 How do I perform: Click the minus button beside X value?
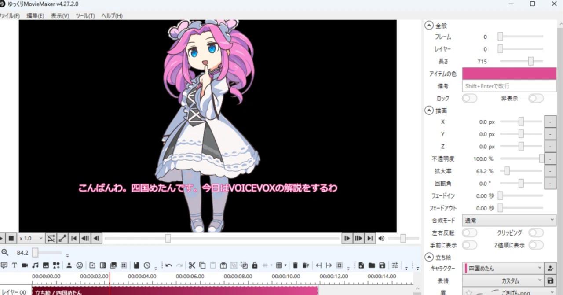coord(551,122)
